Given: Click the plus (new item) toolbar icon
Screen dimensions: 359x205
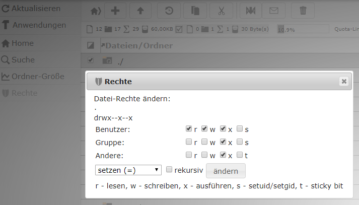Looking at the screenshot, I should coord(115,10).
